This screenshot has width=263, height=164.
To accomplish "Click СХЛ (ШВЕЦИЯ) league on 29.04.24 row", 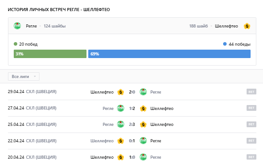I will (41, 92).
